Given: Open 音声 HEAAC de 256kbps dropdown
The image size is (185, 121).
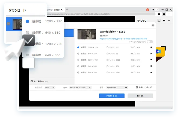Looking at the screenshot, I should coord(80,88).
